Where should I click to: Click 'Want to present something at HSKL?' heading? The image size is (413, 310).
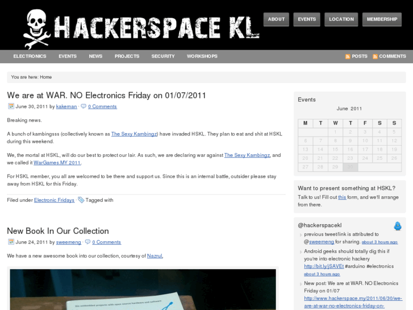347,188
